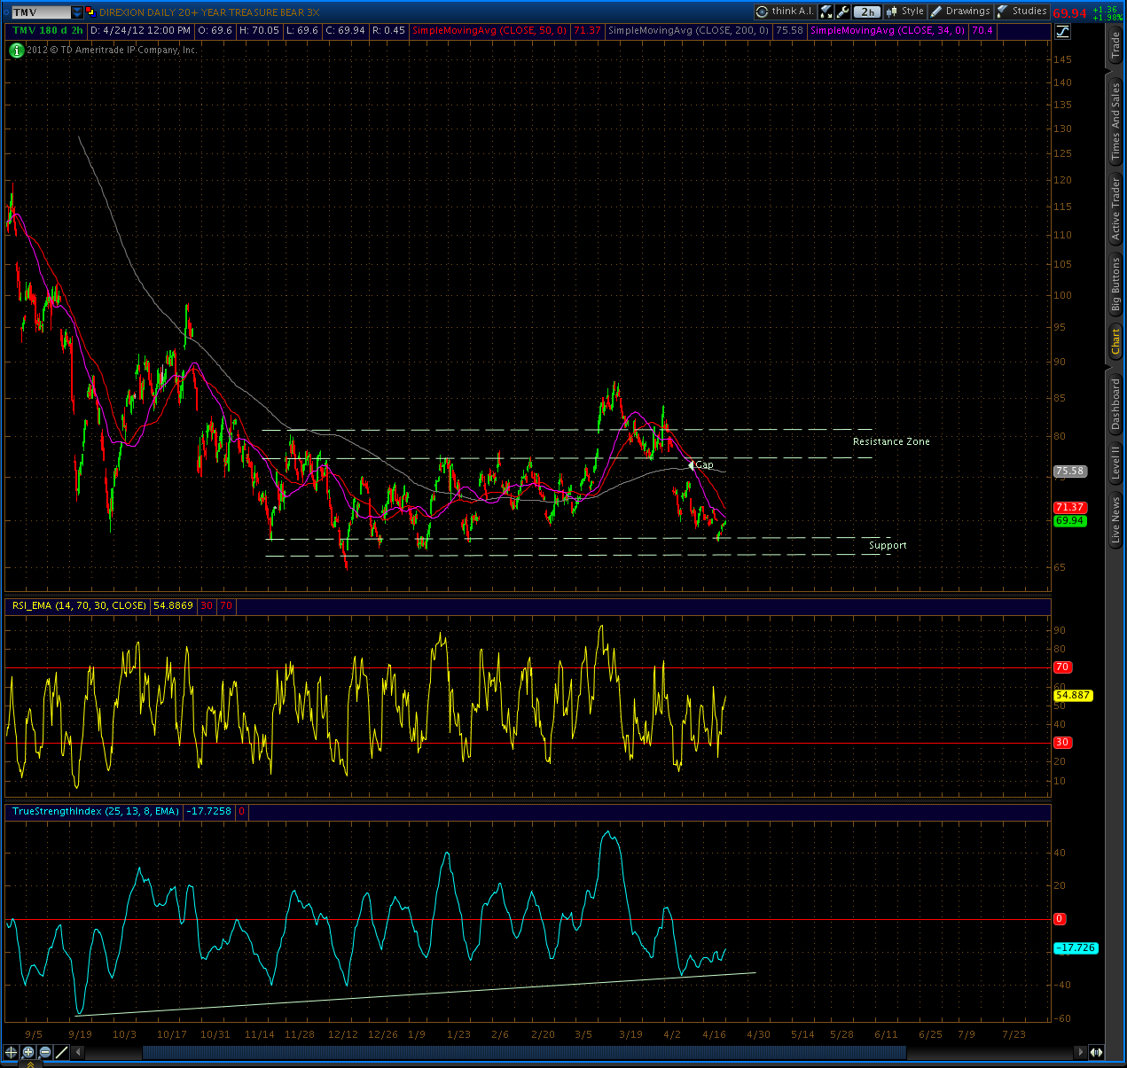Click the TrueStrengthIndex study label
Screen dimensions: 1127x1068
point(95,811)
